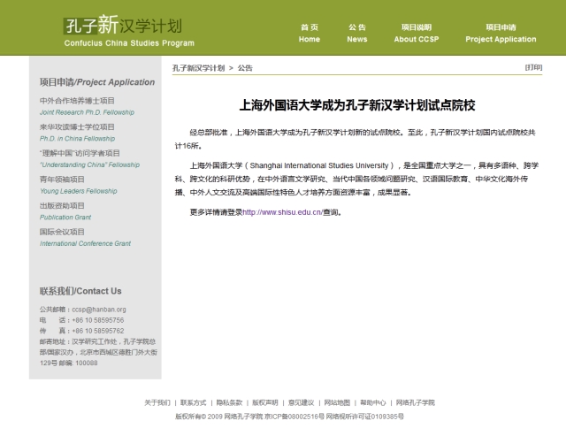Click the [打印] print link
Screen dimensions: 566x436
(533, 67)
